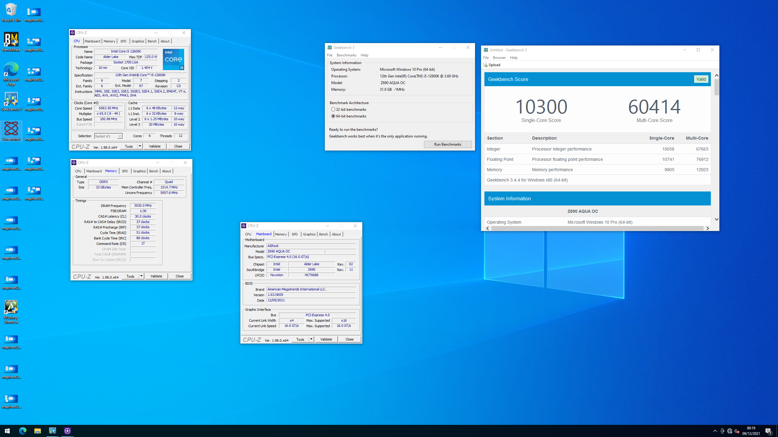Open About tab in Mainboard CPU-Z window
778x437 pixels.
click(336, 234)
